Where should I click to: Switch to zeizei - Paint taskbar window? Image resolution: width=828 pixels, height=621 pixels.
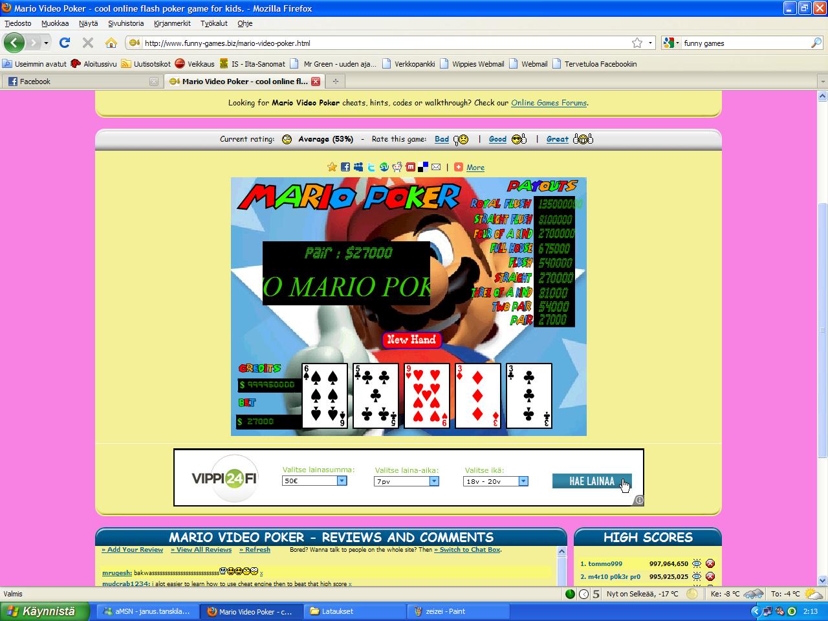coord(459,611)
